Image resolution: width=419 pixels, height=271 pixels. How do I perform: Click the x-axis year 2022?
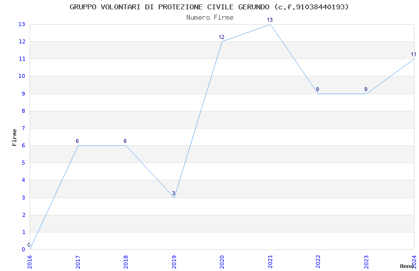(318, 262)
